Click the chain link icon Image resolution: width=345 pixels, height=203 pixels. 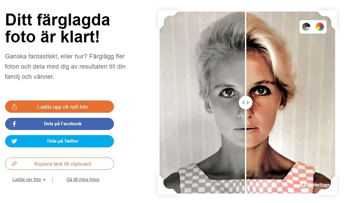(x=14, y=164)
